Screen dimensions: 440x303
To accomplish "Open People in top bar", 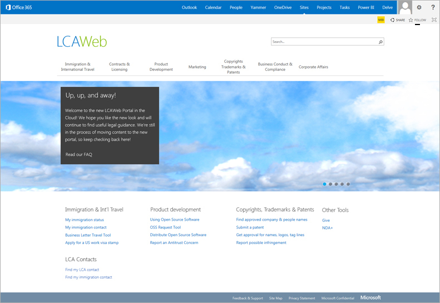I will (x=236, y=7).
